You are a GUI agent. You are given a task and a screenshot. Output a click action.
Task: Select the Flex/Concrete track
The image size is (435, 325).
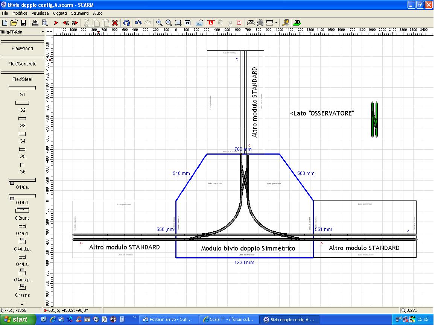[x=22, y=61]
